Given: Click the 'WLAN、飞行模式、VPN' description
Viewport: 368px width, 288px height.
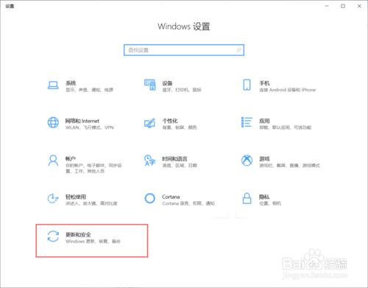Looking at the screenshot, I should coord(90,127).
